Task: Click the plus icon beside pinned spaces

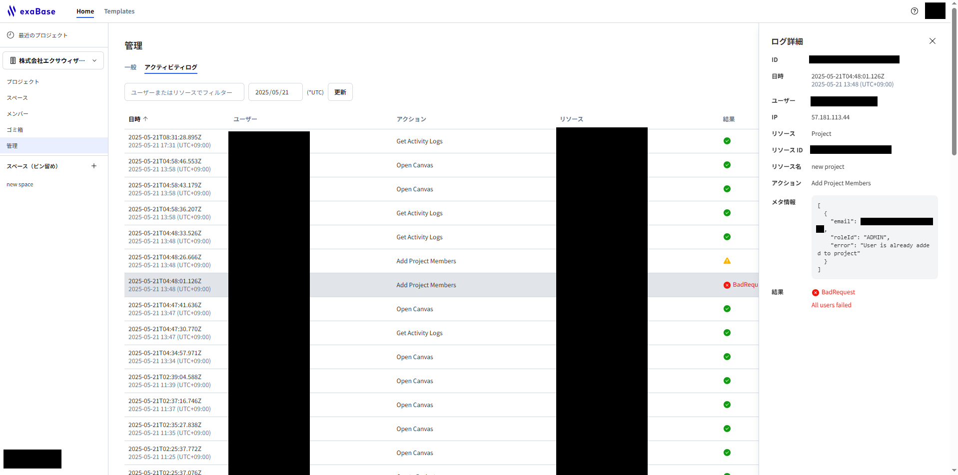Action: (x=94, y=166)
